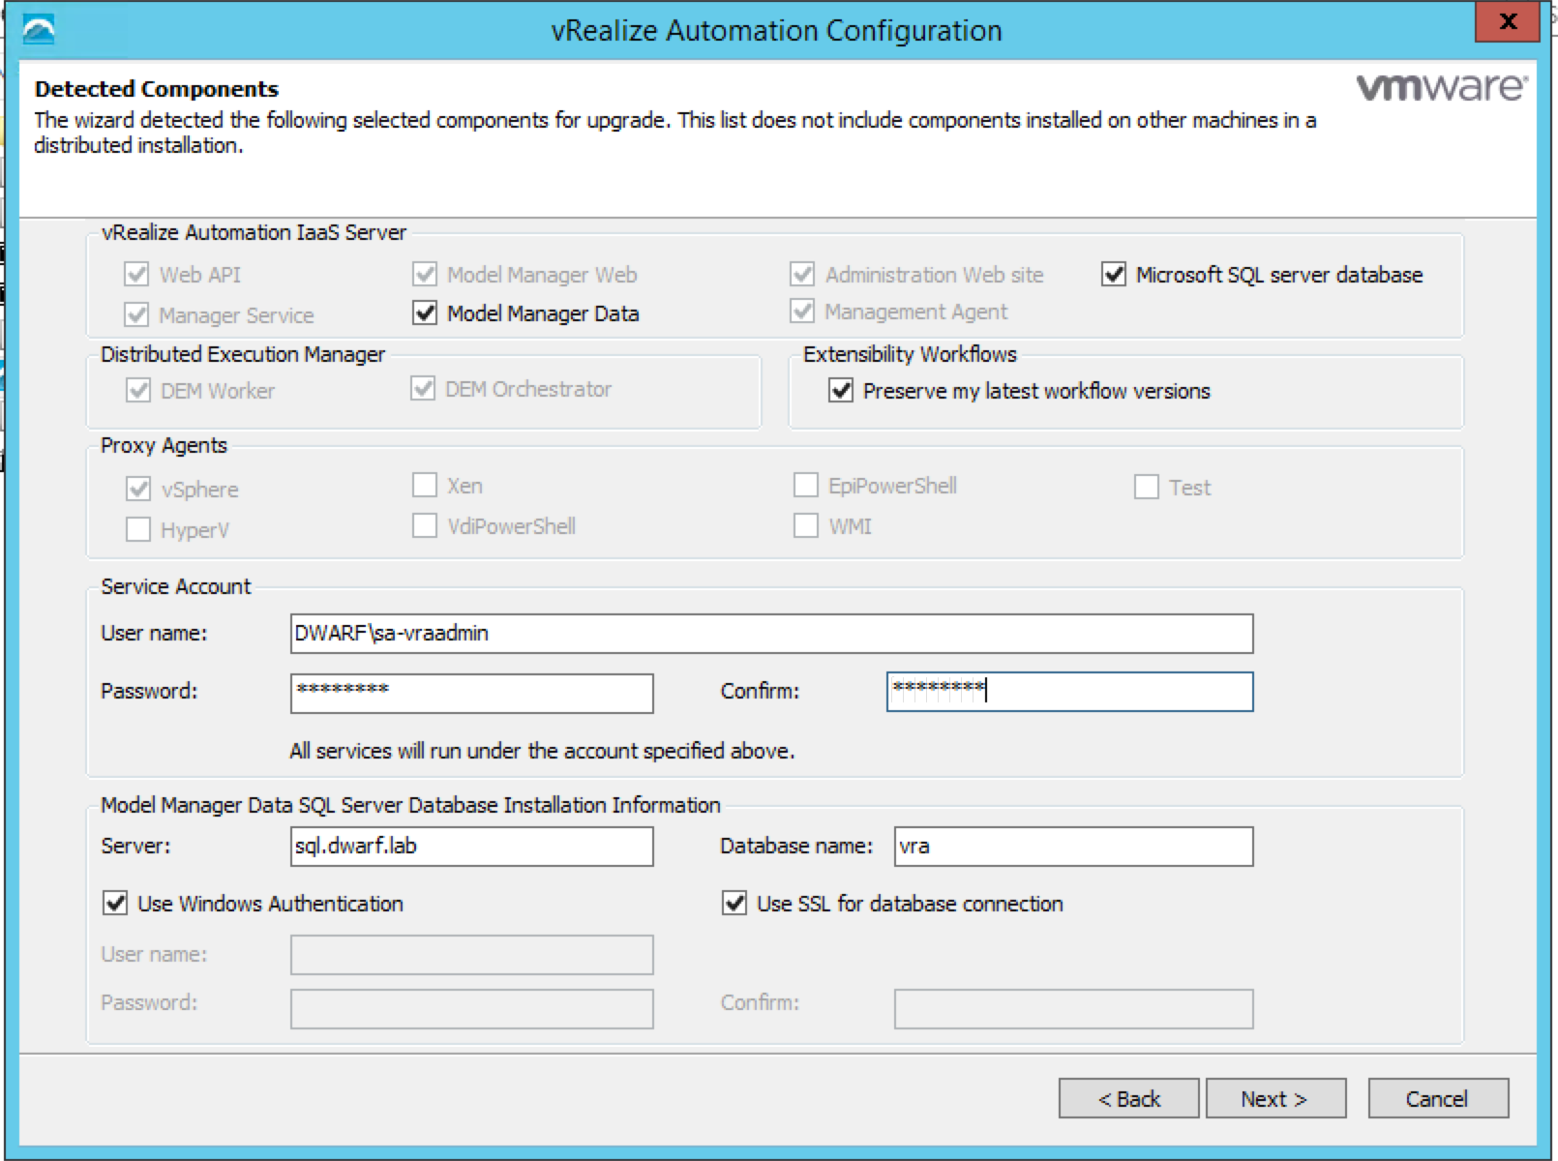The height and width of the screenshot is (1161, 1558).
Task: Click the VdiPowerShell checkbox
Action: tap(425, 526)
